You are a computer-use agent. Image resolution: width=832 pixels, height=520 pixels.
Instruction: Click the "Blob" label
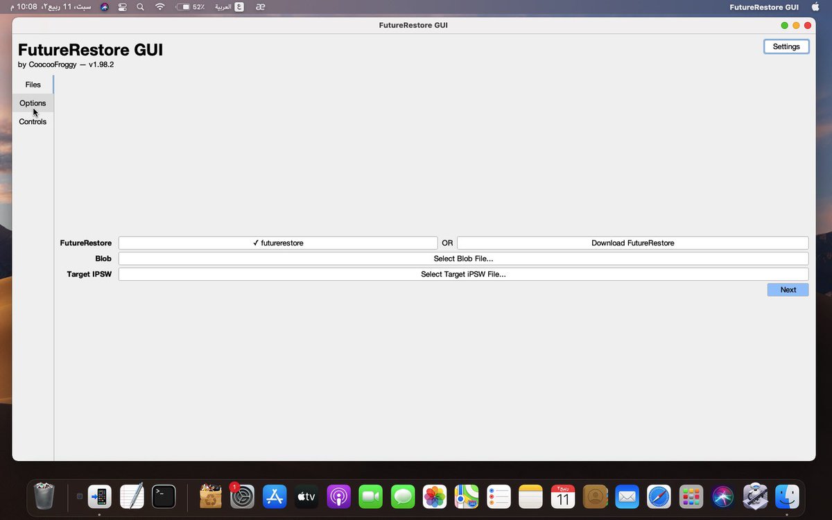[103, 259]
